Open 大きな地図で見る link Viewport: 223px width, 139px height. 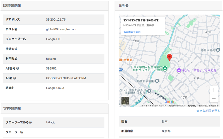coord(208,111)
